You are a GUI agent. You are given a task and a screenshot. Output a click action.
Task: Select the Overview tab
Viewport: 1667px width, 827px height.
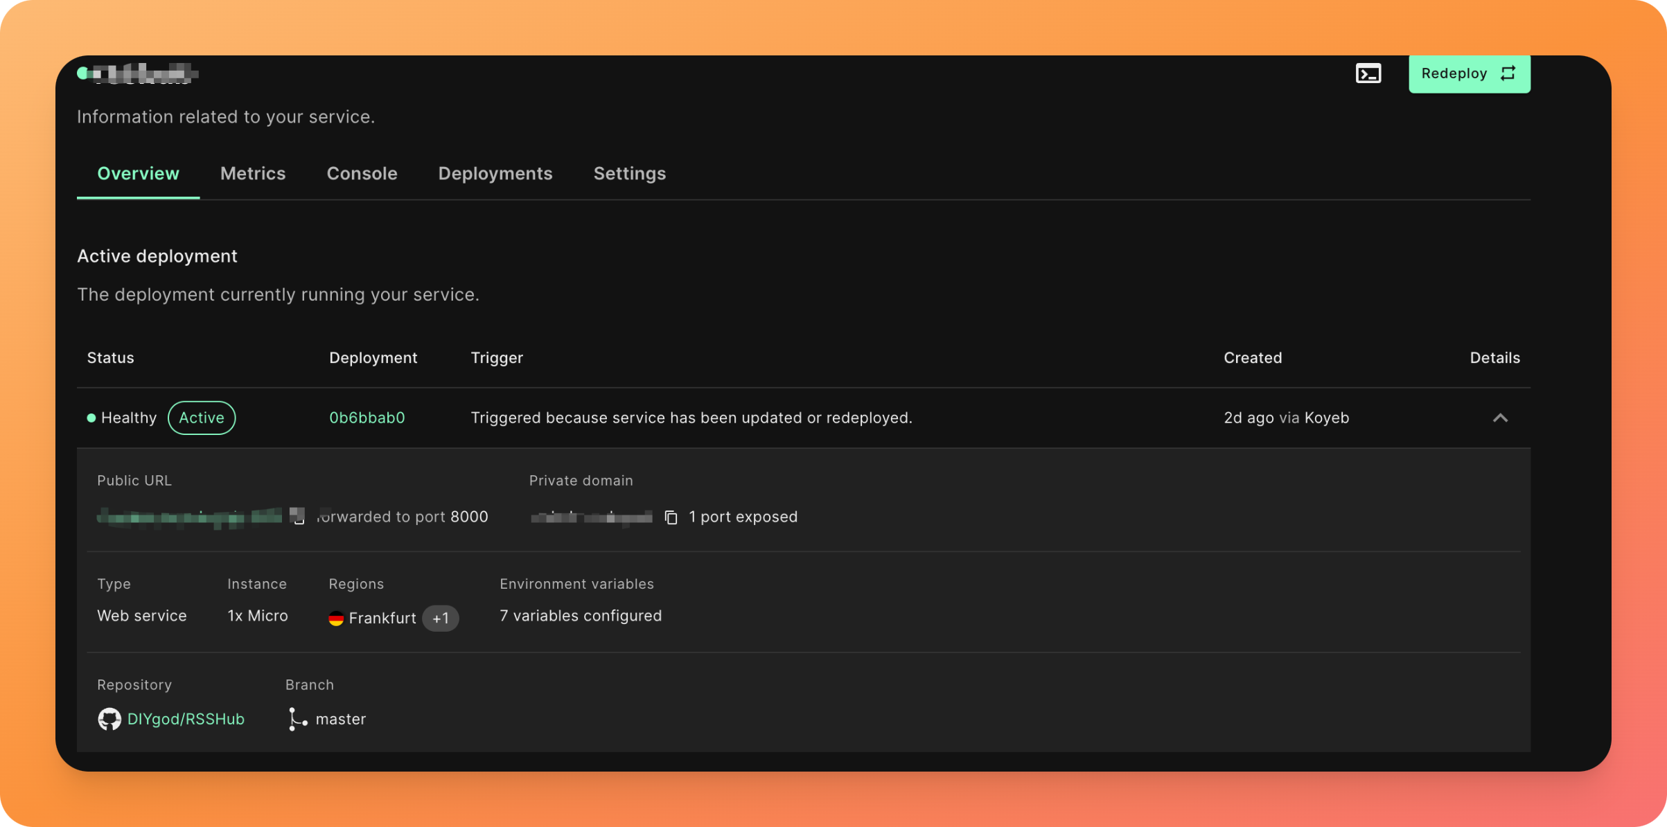point(138,173)
